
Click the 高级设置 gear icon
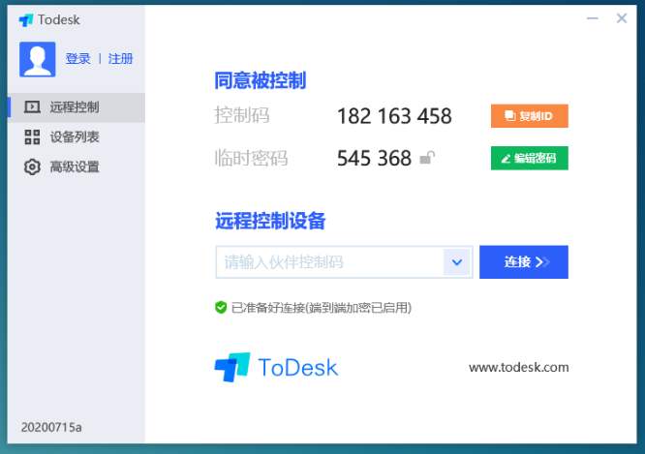click(32, 166)
